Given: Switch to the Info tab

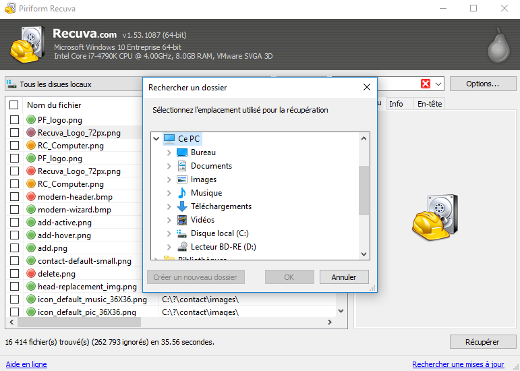Looking at the screenshot, I should [x=396, y=104].
